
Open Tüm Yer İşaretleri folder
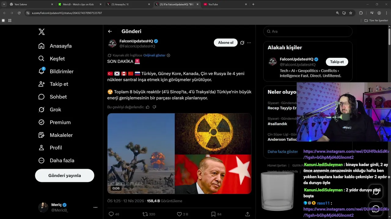tap(376, 20)
